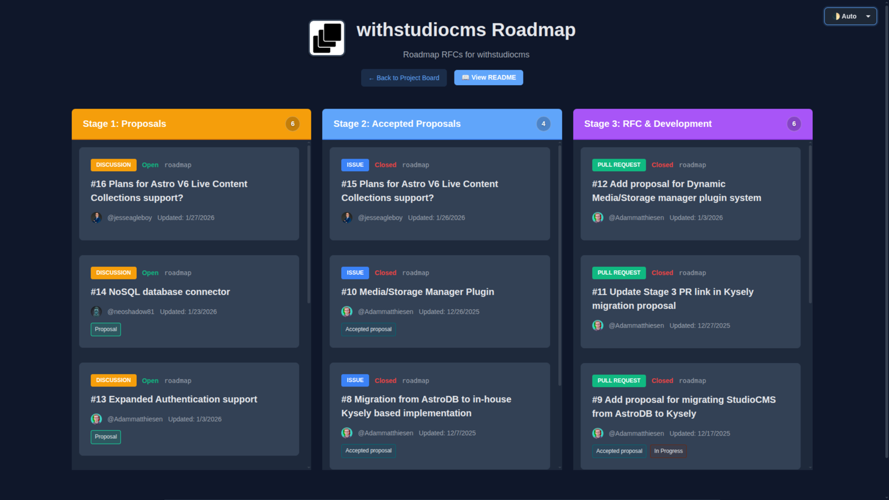Click the "Closed" status on card #12

coord(662,165)
